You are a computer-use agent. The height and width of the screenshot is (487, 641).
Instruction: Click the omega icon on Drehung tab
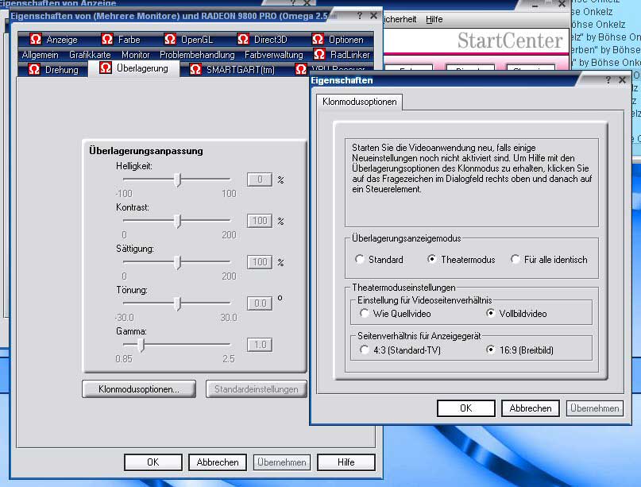[x=34, y=69]
